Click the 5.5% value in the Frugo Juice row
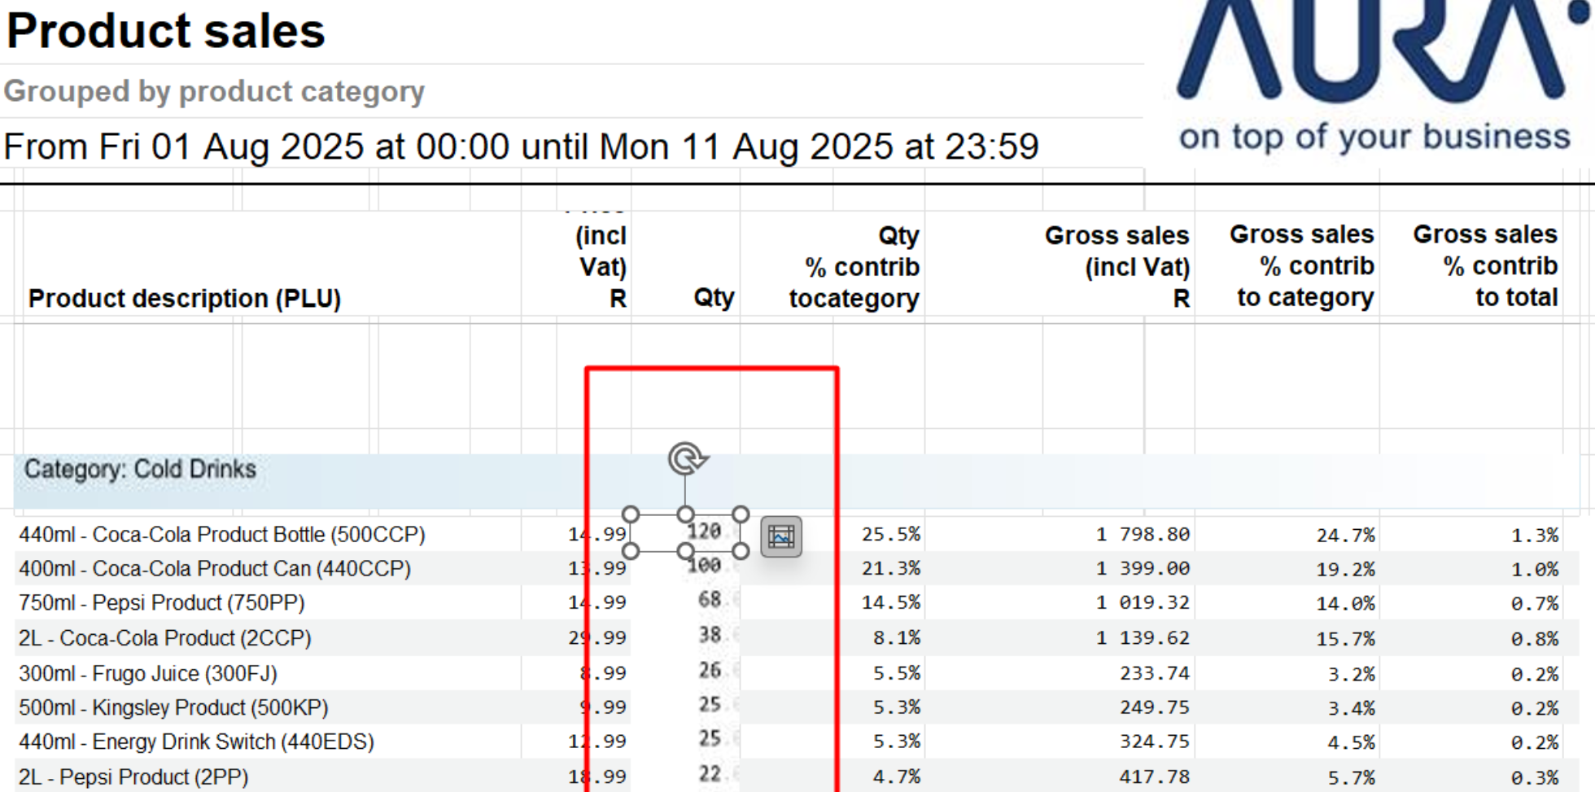The width and height of the screenshot is (1595, 792). click(x=897, y=674)
